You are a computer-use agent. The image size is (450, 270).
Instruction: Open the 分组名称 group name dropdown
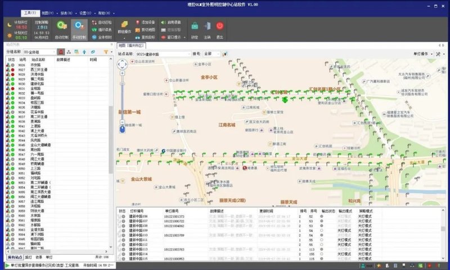click(x=54, y=52)
